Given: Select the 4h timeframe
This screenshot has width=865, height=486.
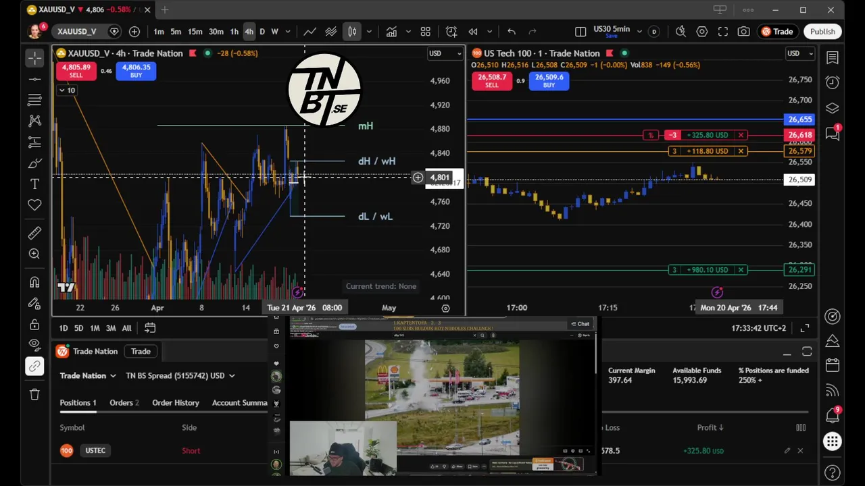Looking at the screenshot, I should [249, 32].
